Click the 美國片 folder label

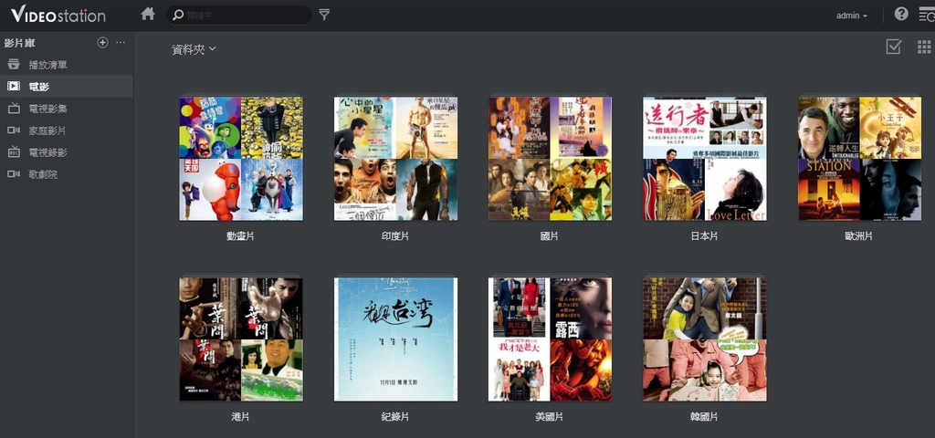pos(549,416)
